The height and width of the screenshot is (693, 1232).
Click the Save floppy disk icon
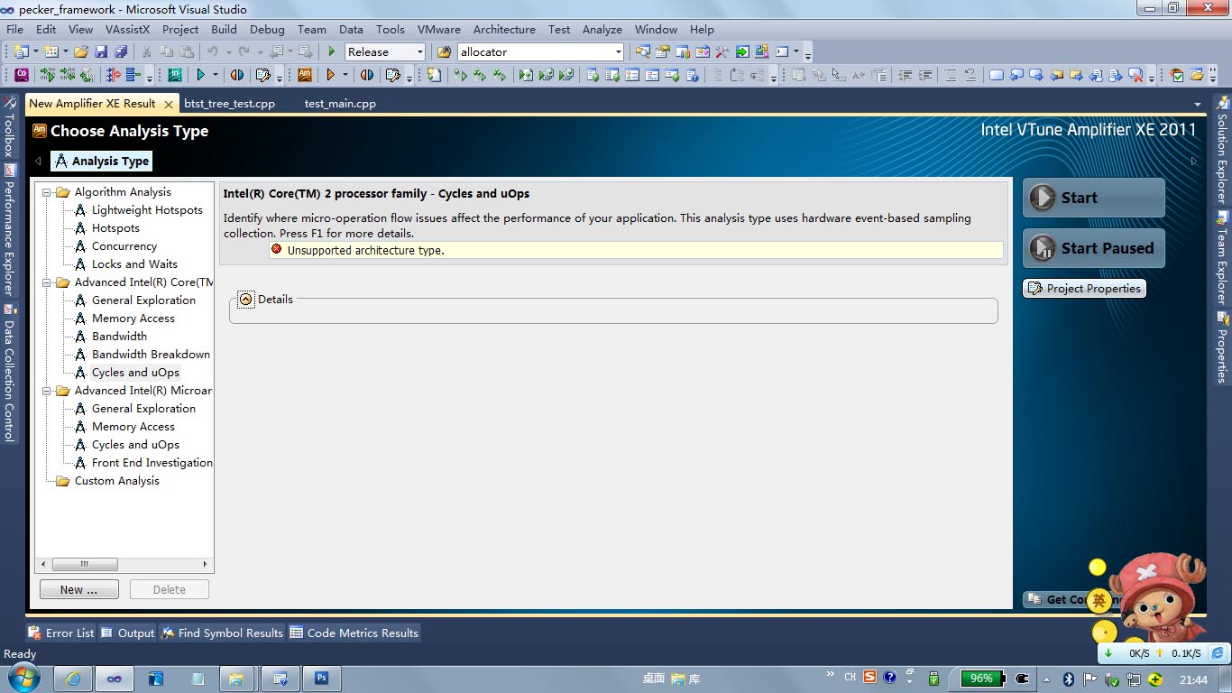101,51
